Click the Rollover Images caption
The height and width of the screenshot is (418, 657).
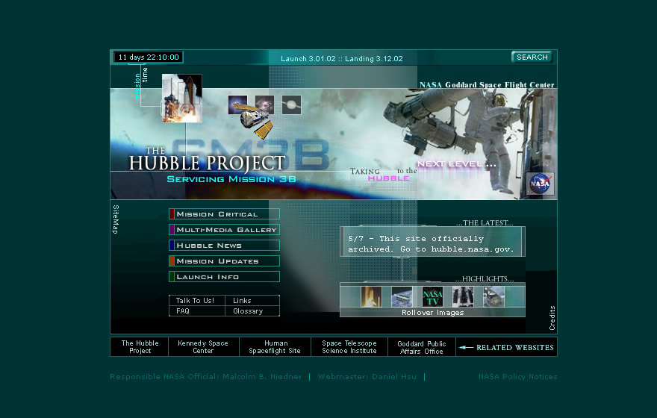click(x=432, y=313)
